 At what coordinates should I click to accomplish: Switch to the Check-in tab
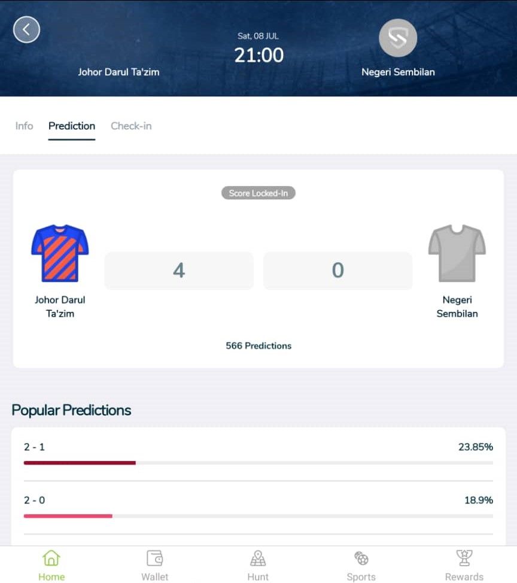131,126
